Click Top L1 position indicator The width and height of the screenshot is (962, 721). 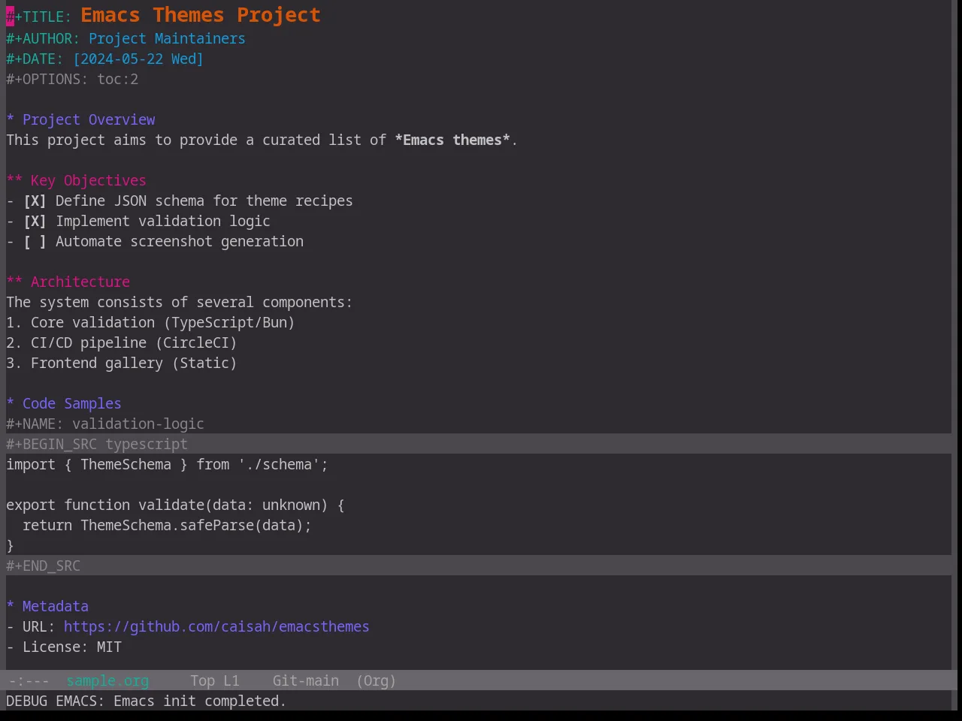tap(215, 681)
